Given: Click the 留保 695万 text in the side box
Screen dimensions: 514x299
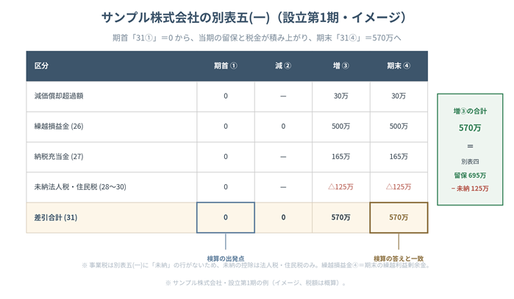Looking at the screenshot, I should (x=470, y=175).
